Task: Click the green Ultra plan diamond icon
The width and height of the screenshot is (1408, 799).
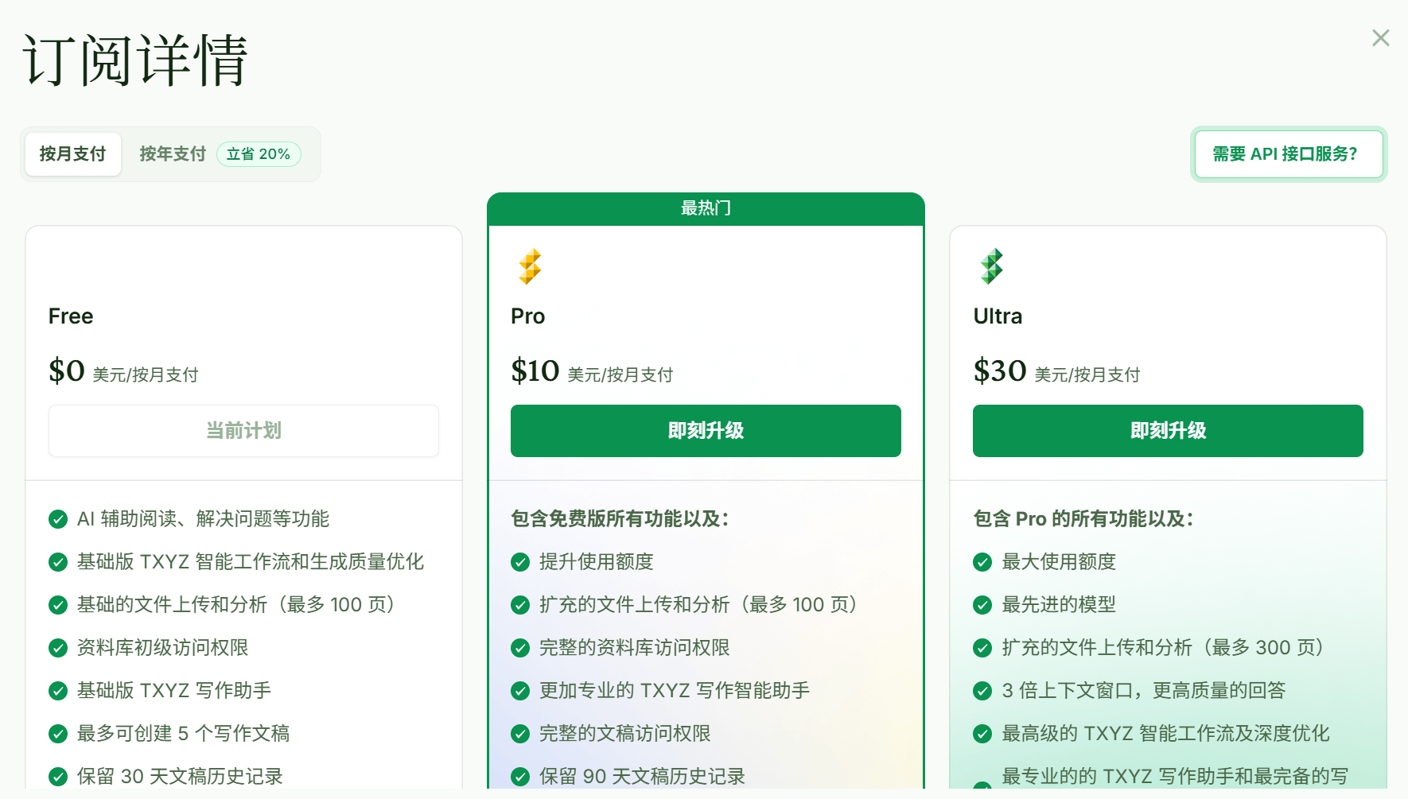Action: click(x=992, y=266)
